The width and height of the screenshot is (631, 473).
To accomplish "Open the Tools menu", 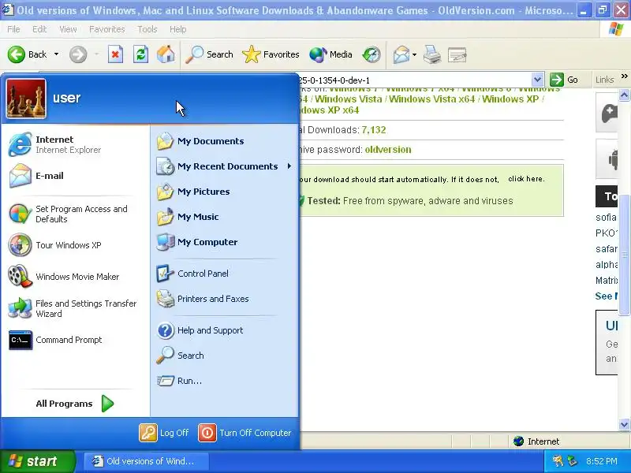I will (147, 29).
